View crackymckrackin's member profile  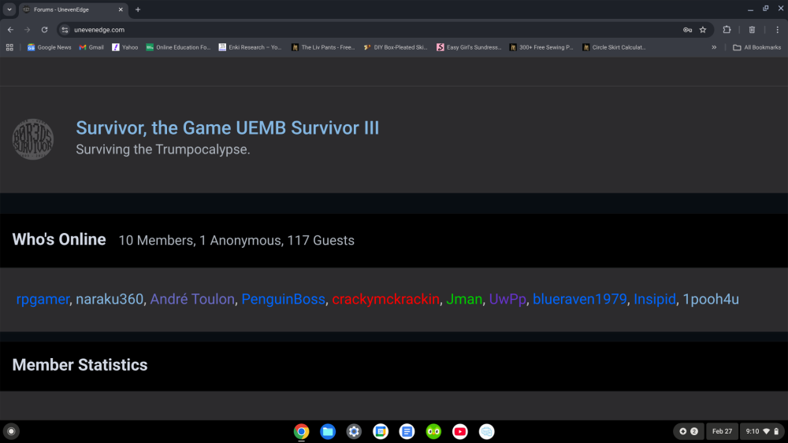click(x=385, y=299)
